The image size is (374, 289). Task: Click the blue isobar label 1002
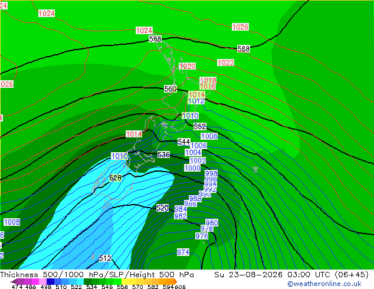198,160
